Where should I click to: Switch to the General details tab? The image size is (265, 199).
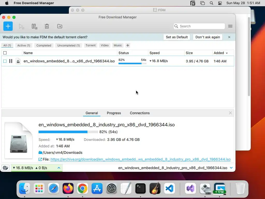click(92, 113)
